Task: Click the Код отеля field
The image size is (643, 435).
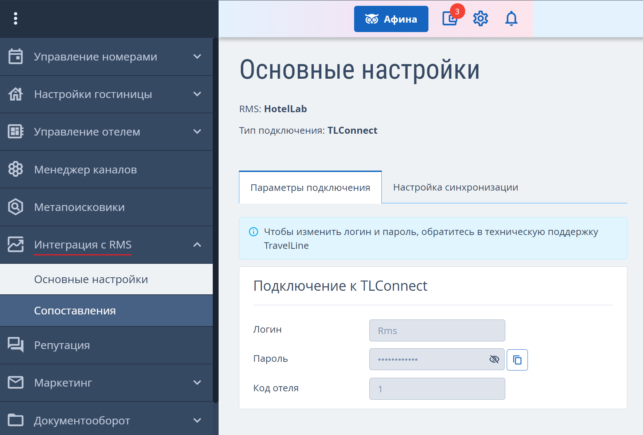Action: (x=437, y=389)
